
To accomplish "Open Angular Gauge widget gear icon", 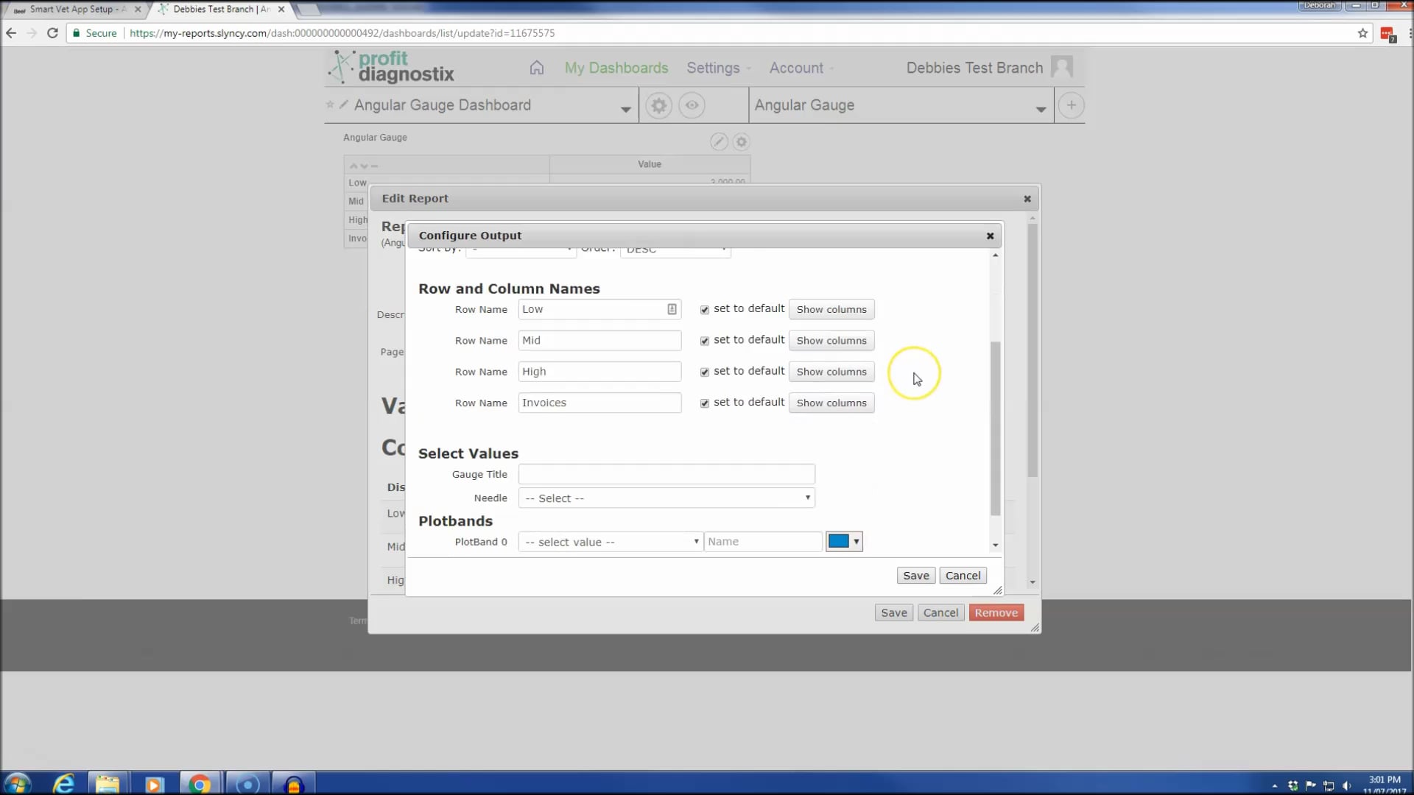I will click(742, 142).
